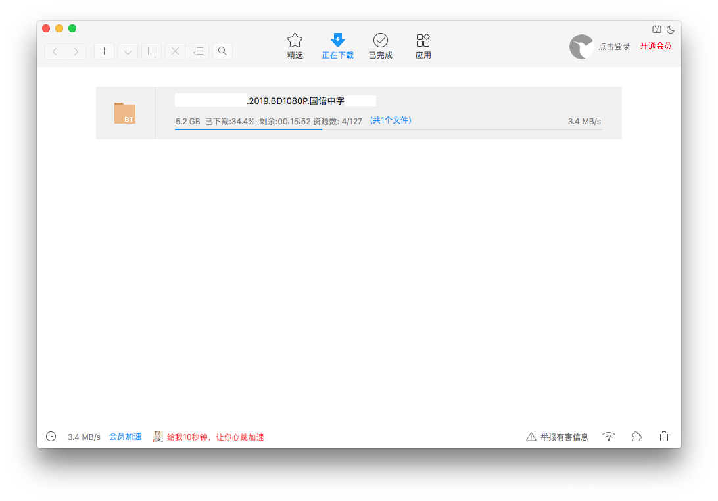This screenshot has height=501, width=718.
Task: Click the warning triangle icon
Action: click(531, 437)
